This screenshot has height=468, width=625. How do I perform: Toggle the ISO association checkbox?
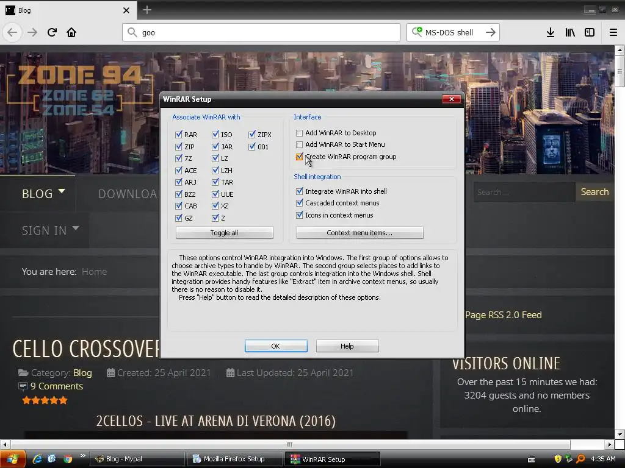[x=215, y=135]
